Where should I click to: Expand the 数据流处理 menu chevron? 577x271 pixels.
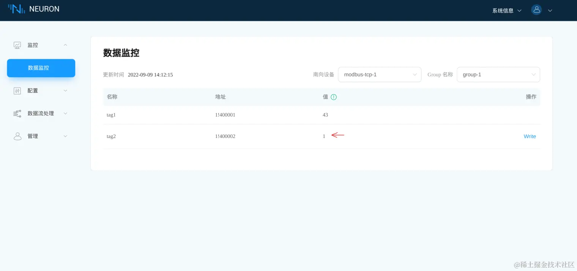[x=65, y=113]
